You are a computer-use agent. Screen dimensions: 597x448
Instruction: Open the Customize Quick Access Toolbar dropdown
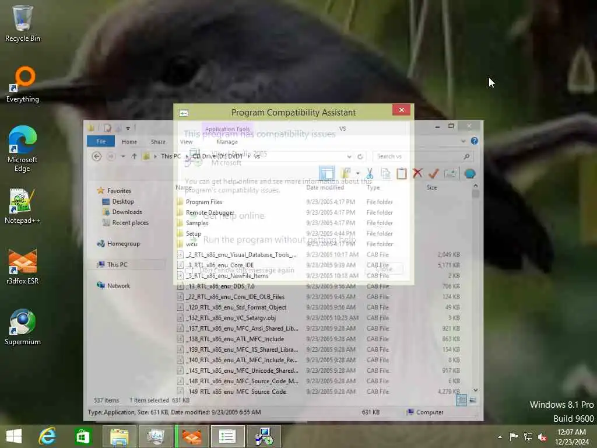click(x=128, y=128)
